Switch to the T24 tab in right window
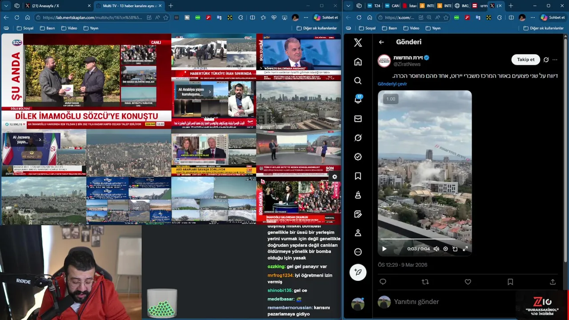Image resolution: width=569 pixels, height=320 pixels. point(373,6)
